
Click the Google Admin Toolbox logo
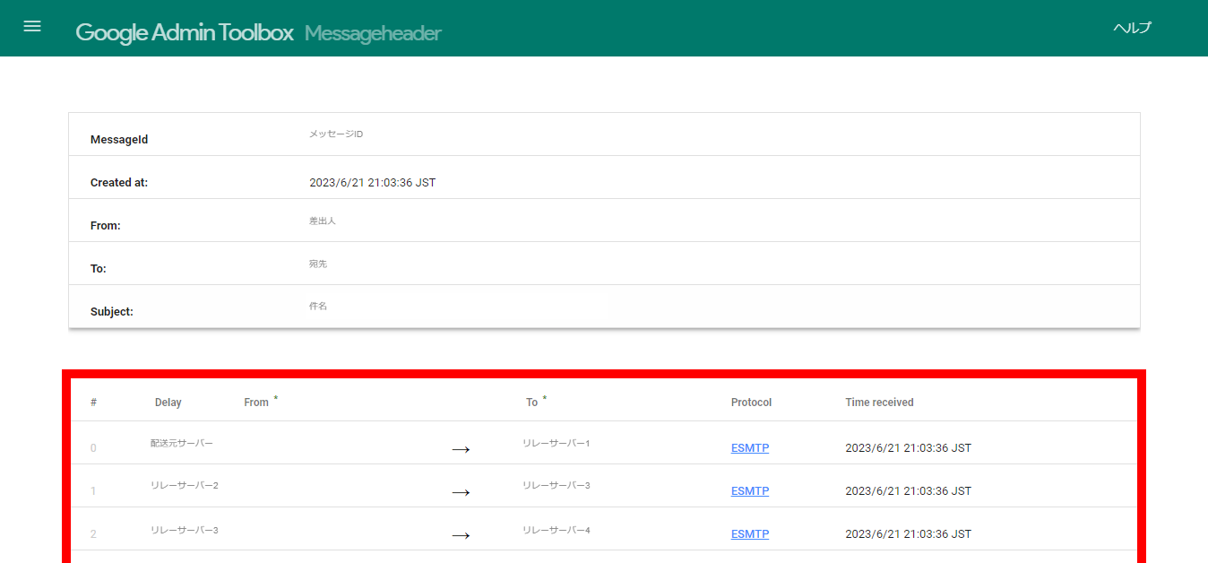pyautogui.click(x=184, y=33)
